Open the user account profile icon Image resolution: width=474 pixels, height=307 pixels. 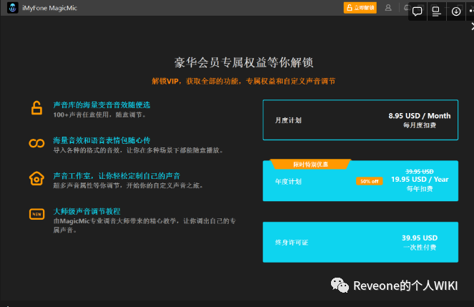[388, 8]
